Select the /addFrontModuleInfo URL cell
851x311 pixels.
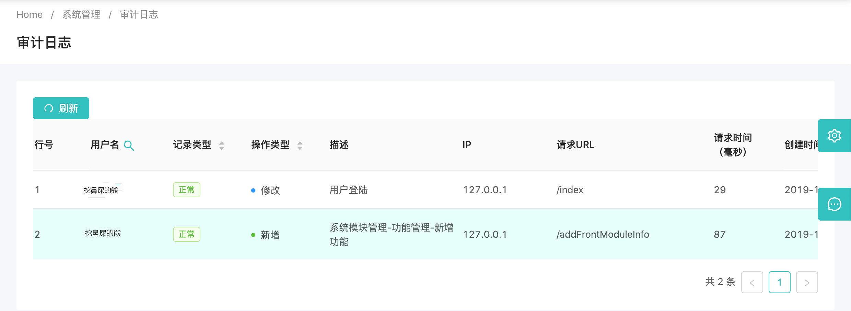[x=603, y=234]
